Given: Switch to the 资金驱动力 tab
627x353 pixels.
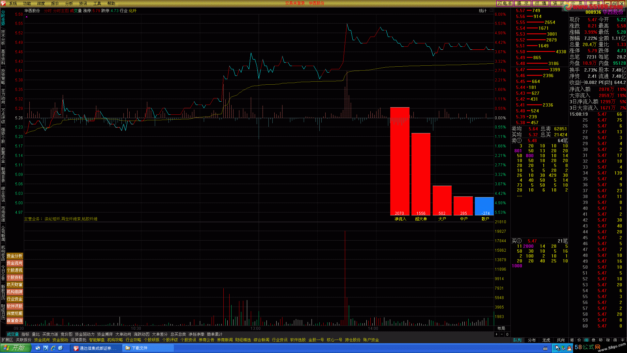Looking at the screenshot, I should point(85,334).
